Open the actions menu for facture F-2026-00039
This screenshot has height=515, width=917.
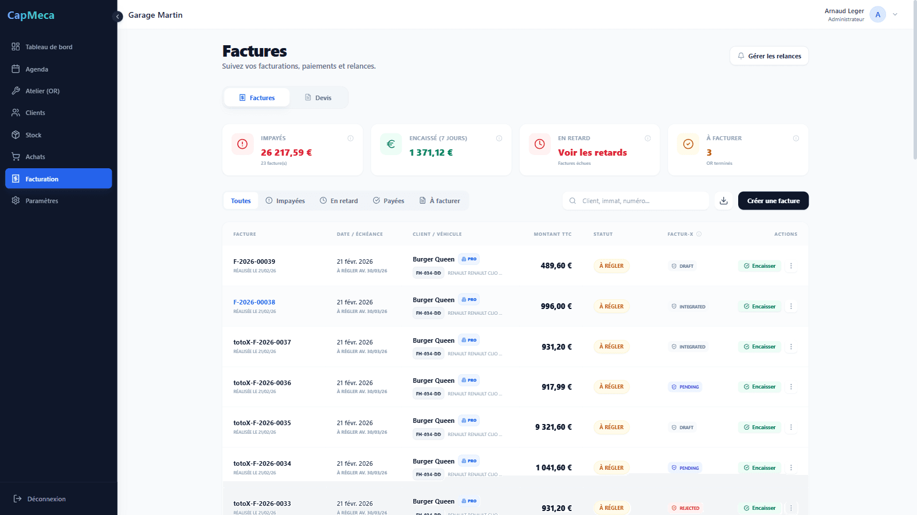click(791, 266)
